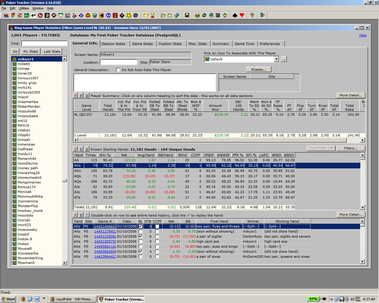The image size is (379, 303).
Task: Sort by the 'Win %' column header
Action: [x=105, y=155]
